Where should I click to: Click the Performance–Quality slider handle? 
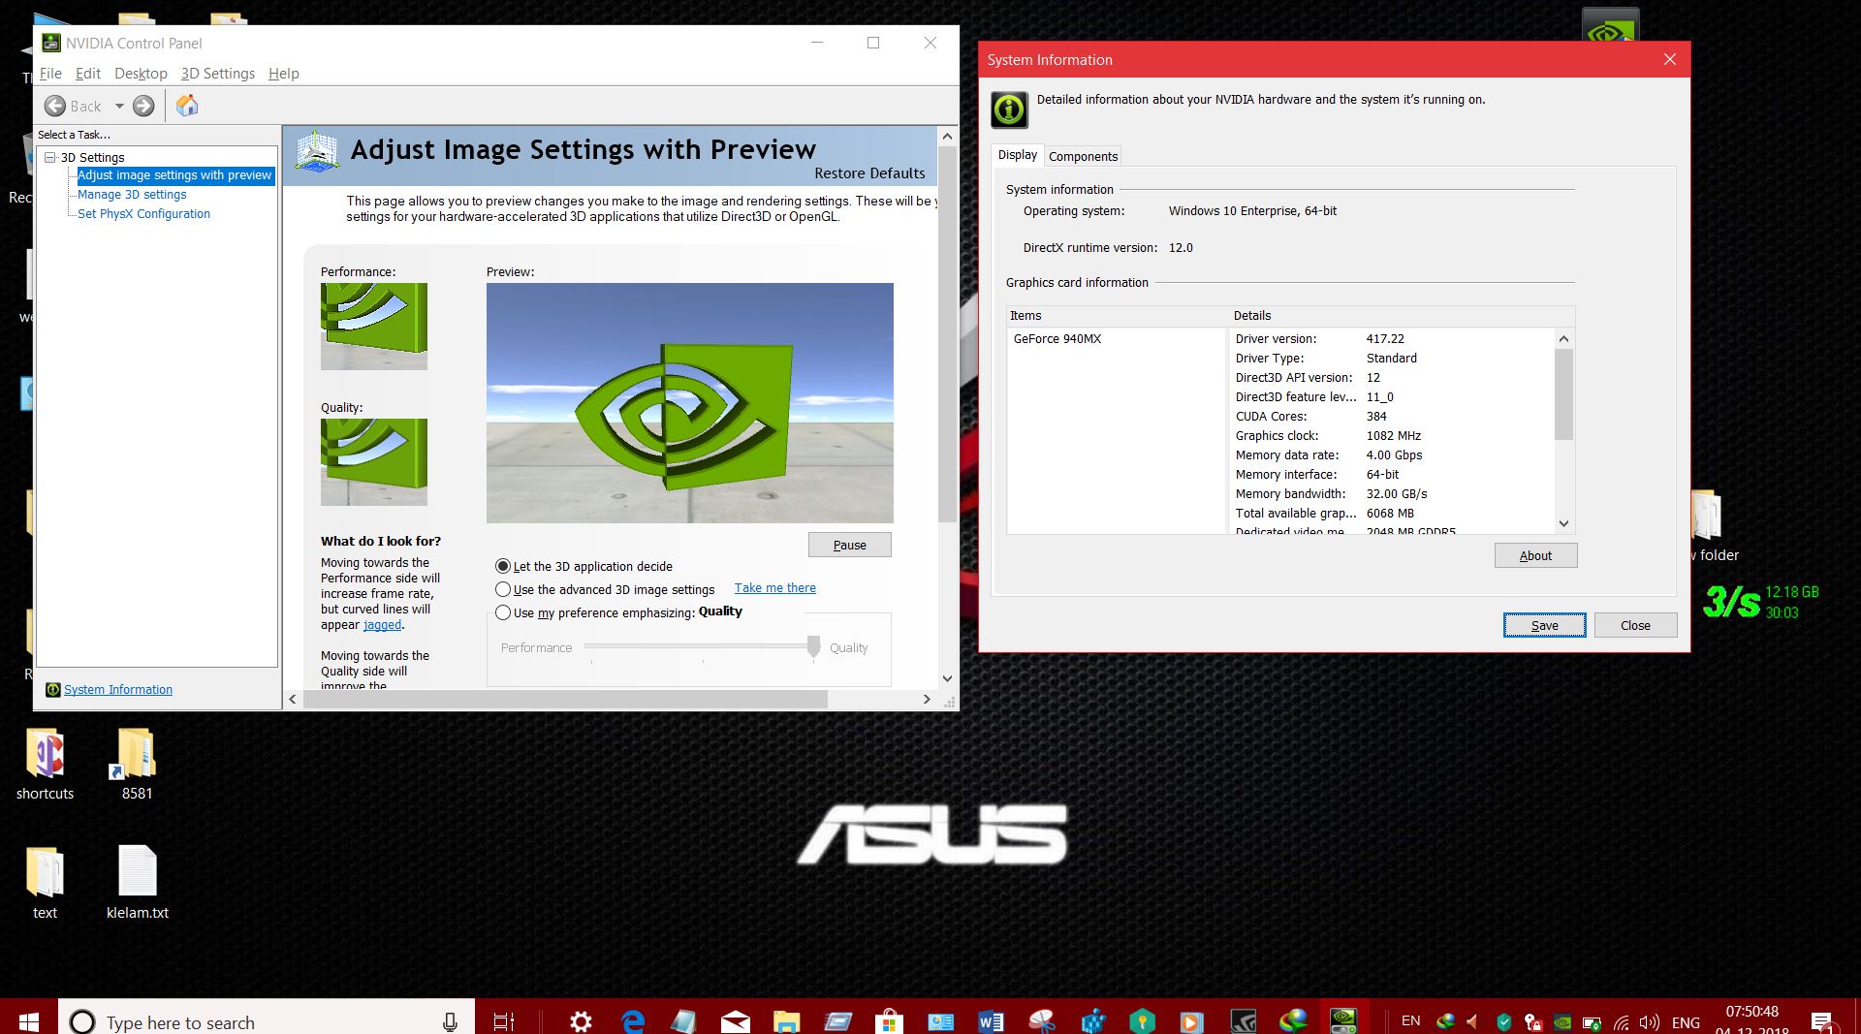[x=814, y=646]
